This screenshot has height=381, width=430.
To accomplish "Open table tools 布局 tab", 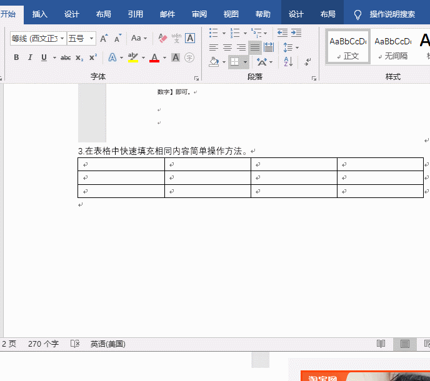I will click(328, 14).
